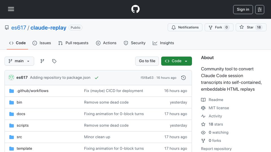
Task: Open the es617 avatar in commit row
Action: tap(11, 78)
